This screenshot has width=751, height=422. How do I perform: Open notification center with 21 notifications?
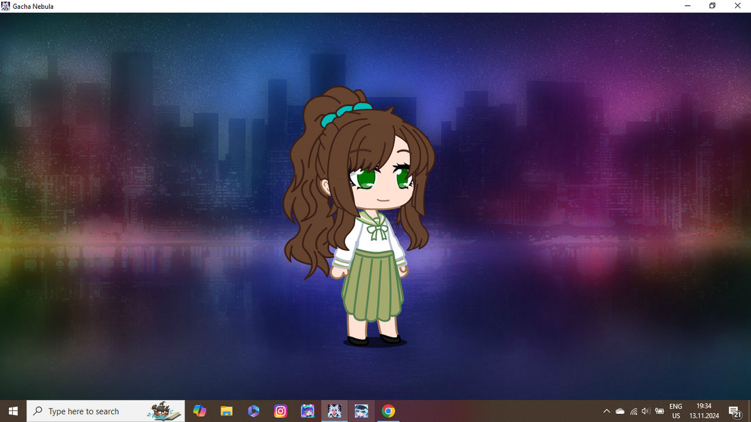735,411
